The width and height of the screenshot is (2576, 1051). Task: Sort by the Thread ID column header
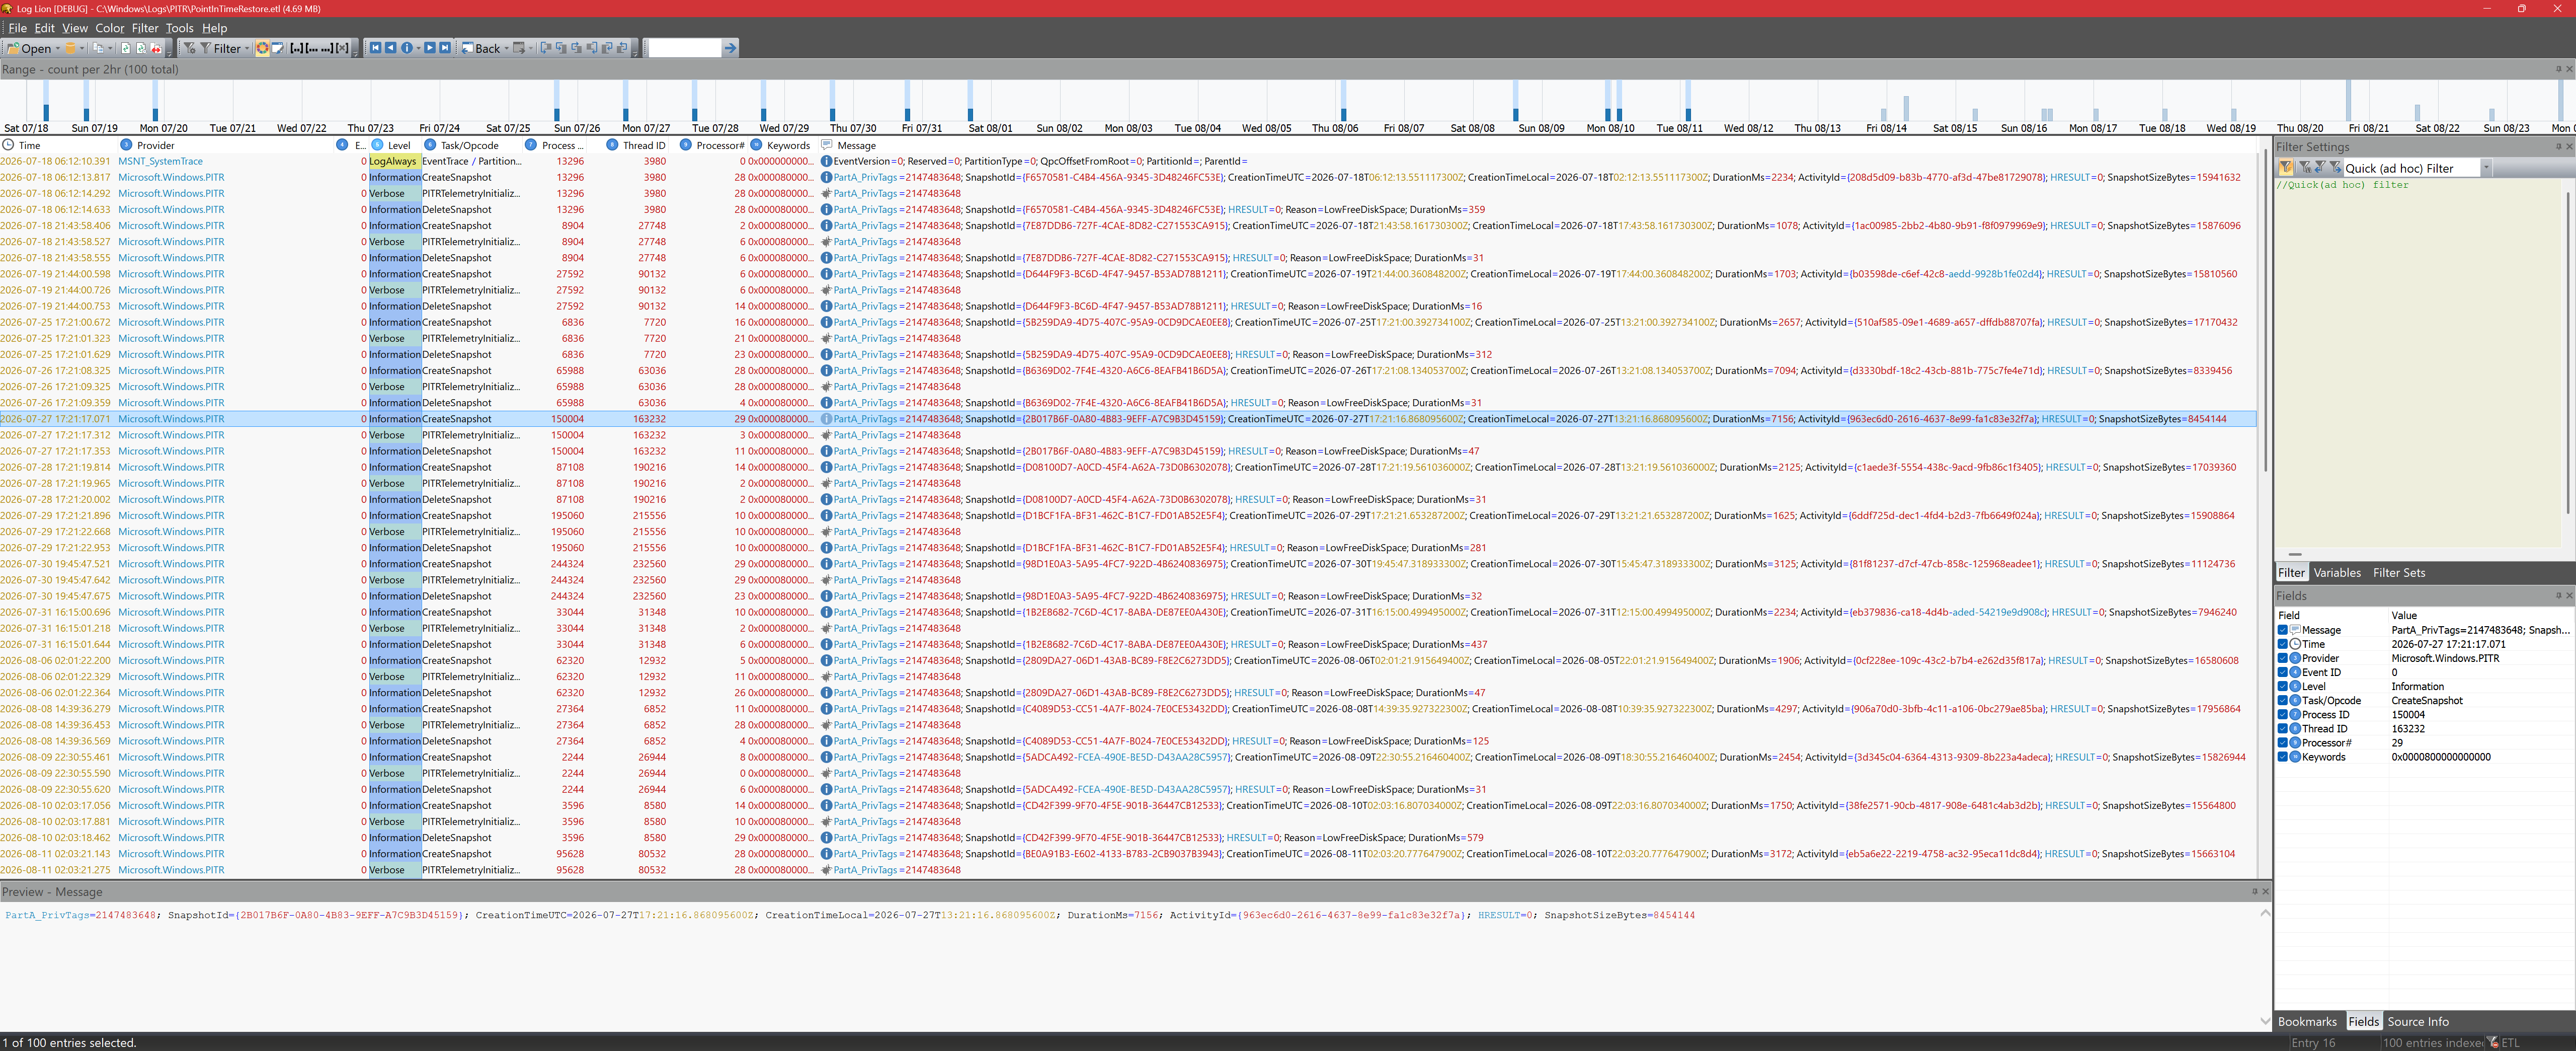pyautogui.click(x=643, y=145)
